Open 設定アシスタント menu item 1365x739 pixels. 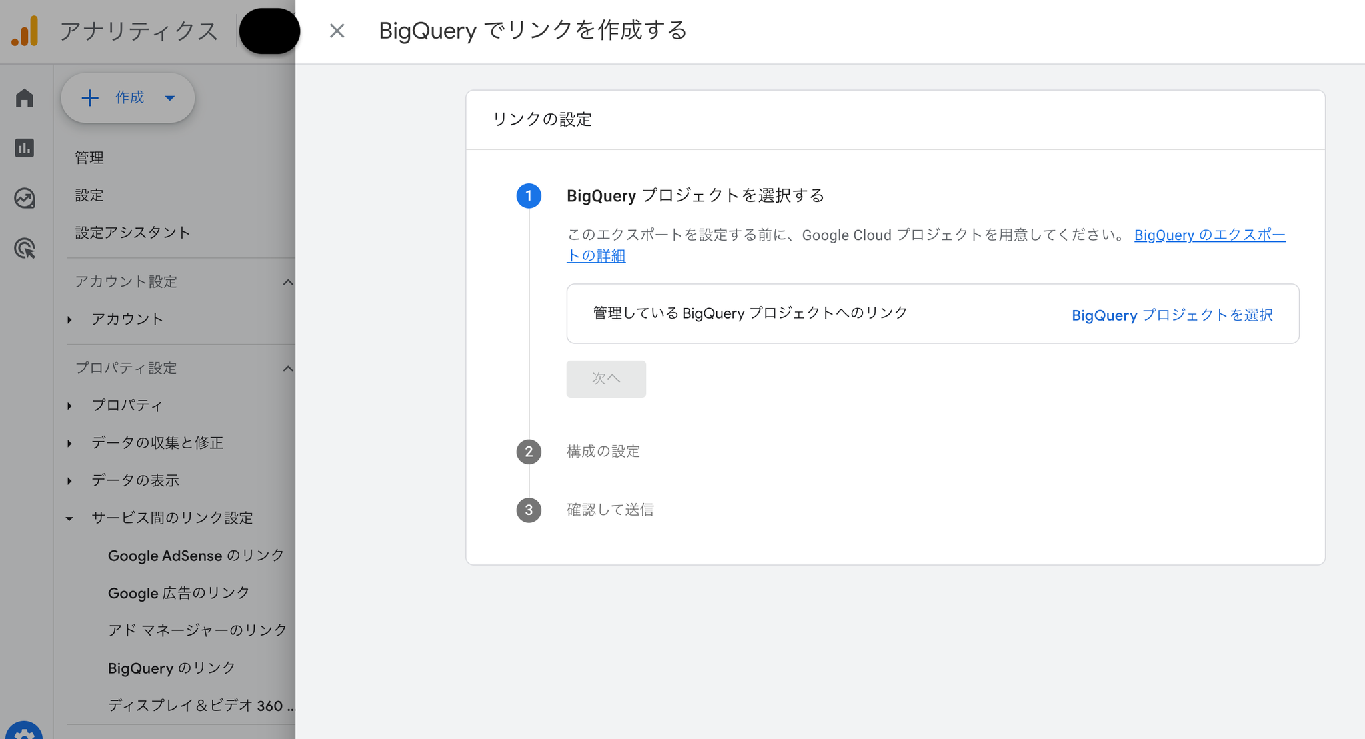click(133, 232)
